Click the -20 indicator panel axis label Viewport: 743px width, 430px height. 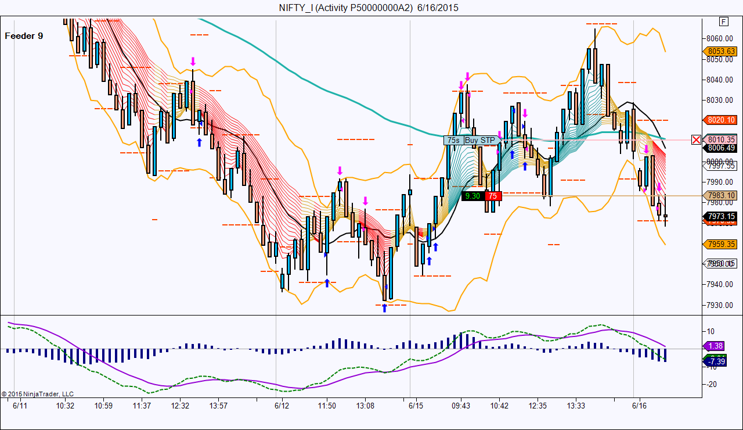pyautogui.click(x=711, y=384)
